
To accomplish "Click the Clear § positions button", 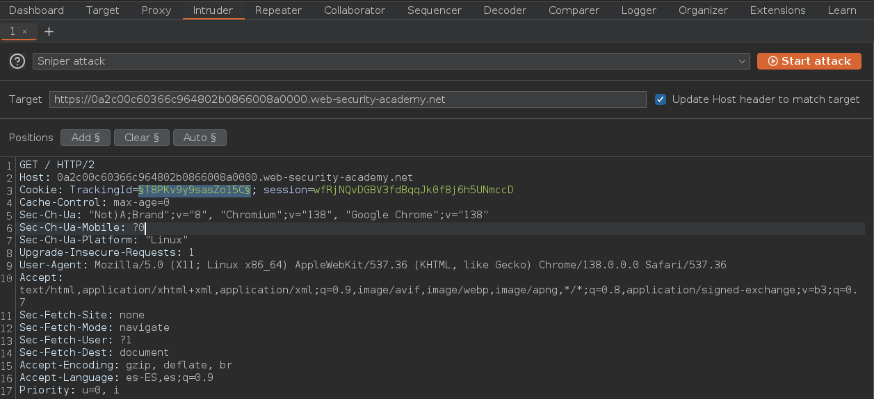I will click(142, 138).
